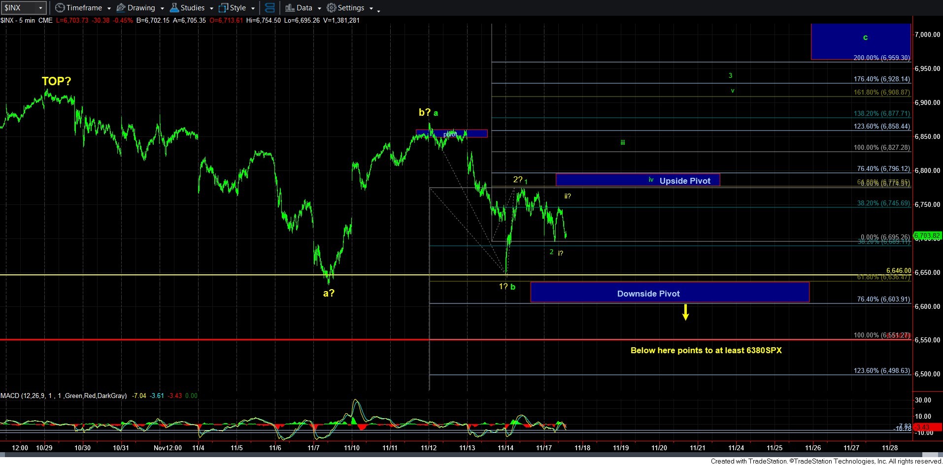Click the Data bar chart icon

(x=290, y=8)
